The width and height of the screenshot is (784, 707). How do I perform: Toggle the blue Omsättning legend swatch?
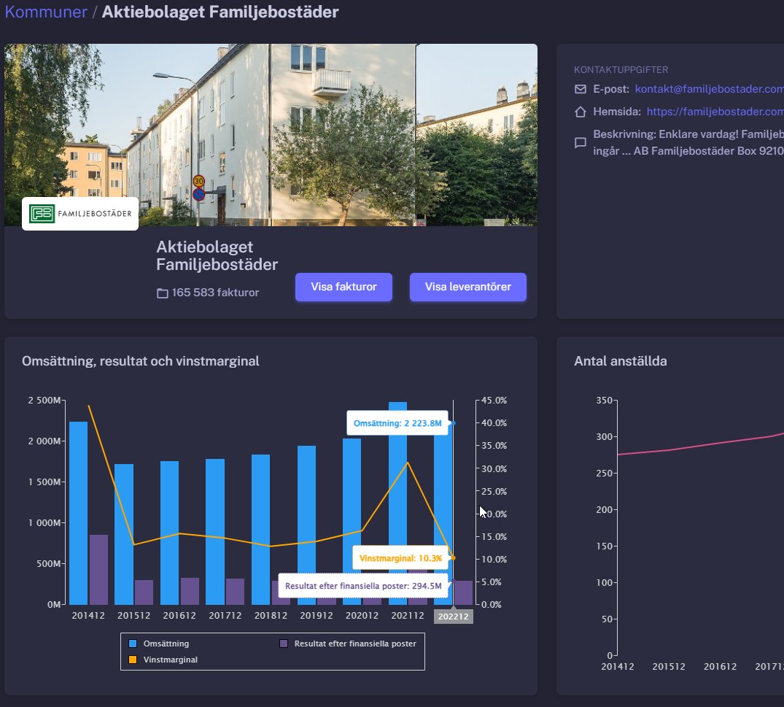click(x=133, y=644)
